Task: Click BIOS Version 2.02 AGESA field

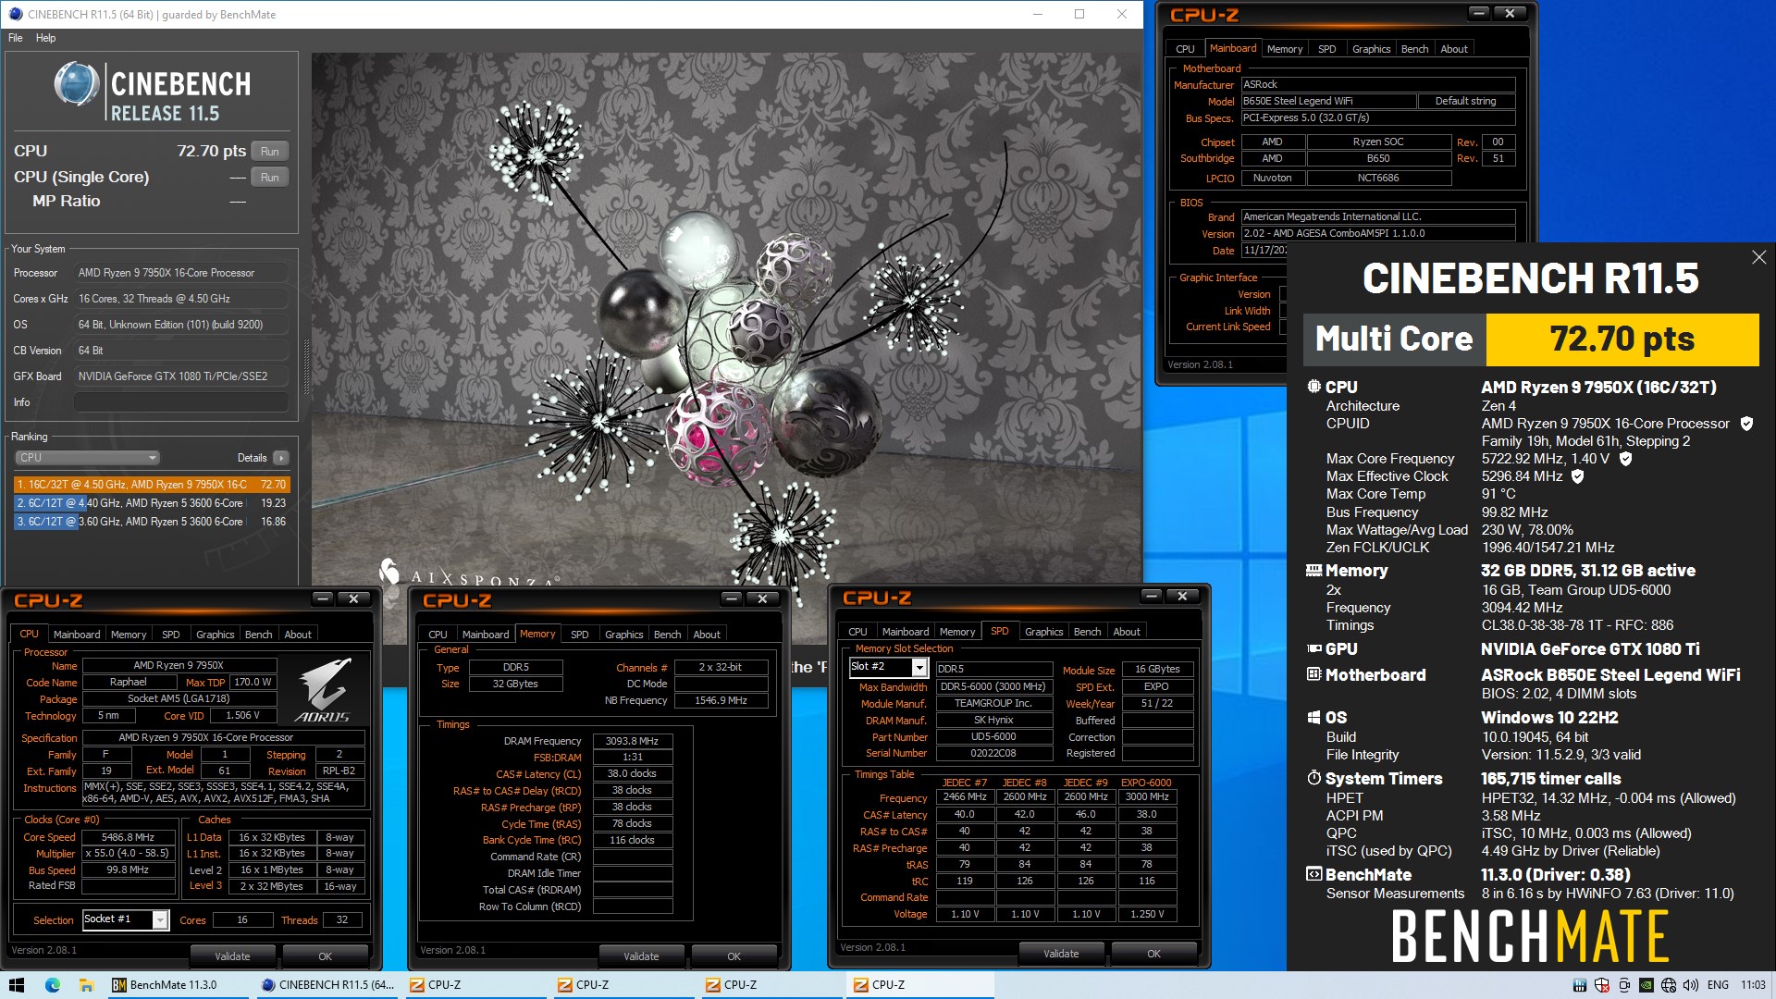Action: coord(1377,234)
